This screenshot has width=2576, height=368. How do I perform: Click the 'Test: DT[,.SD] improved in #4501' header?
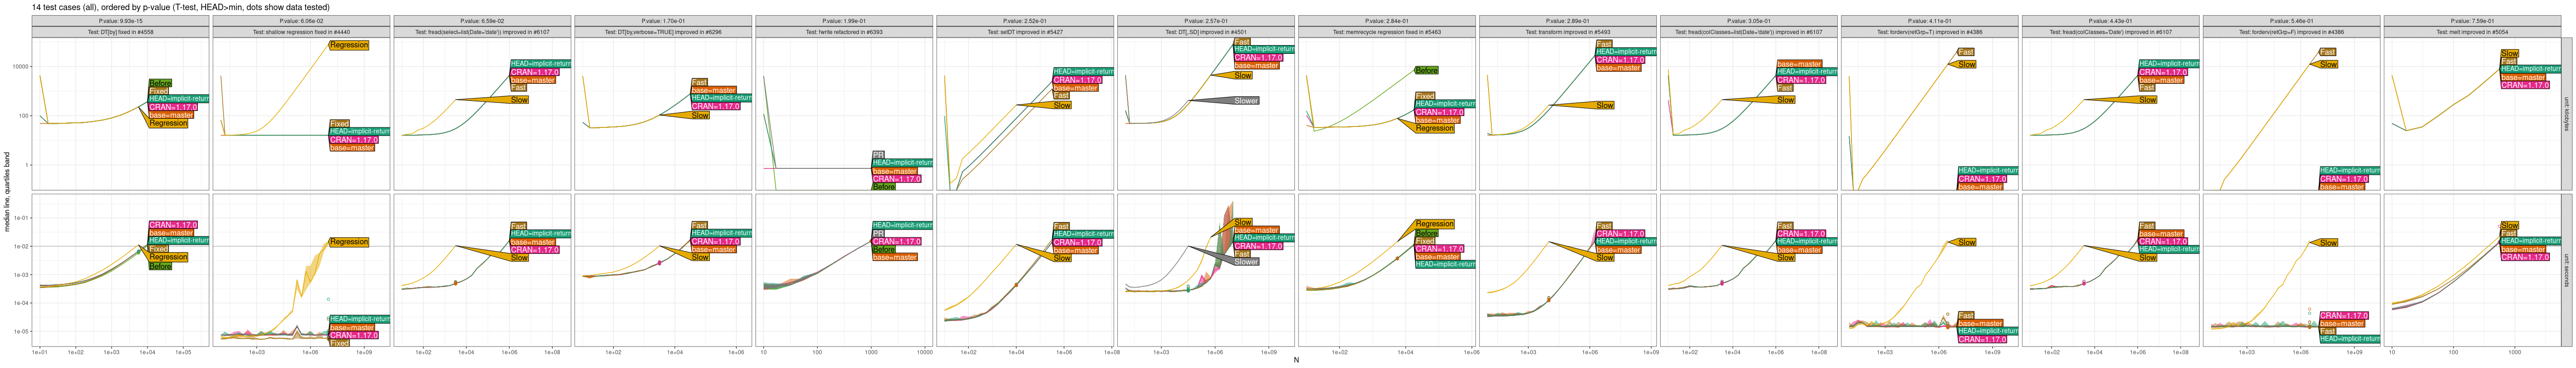tap(1206, 32)
